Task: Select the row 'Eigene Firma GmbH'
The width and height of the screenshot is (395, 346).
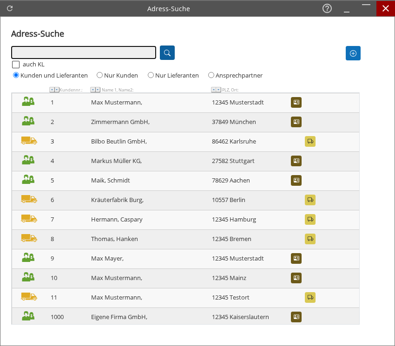Action: [x=119, y=317]
